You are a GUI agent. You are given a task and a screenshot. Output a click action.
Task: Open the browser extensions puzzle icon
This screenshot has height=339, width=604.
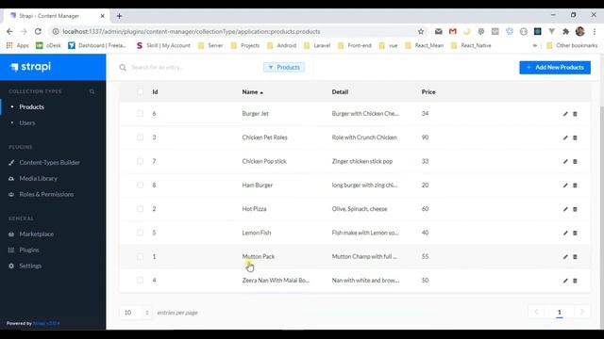pos(565,31)
